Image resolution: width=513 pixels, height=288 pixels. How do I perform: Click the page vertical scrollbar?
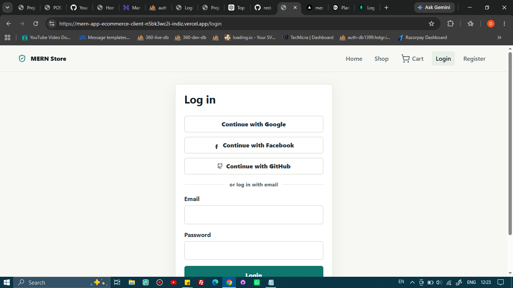click(x=510, y=144)
